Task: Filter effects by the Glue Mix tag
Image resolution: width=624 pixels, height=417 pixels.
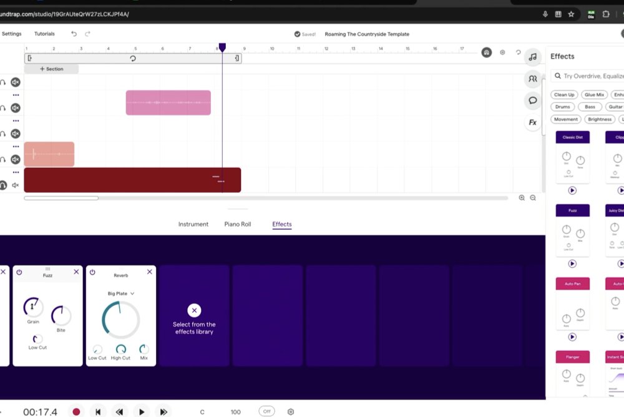Action: [x=594, y=95]
